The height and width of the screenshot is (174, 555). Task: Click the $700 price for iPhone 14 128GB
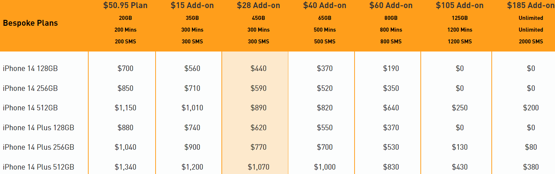coord(125,68)
